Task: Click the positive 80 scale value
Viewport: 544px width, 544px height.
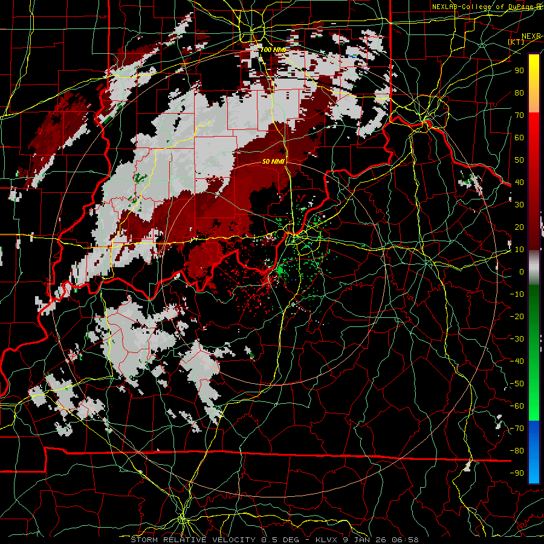Action: 519,92
